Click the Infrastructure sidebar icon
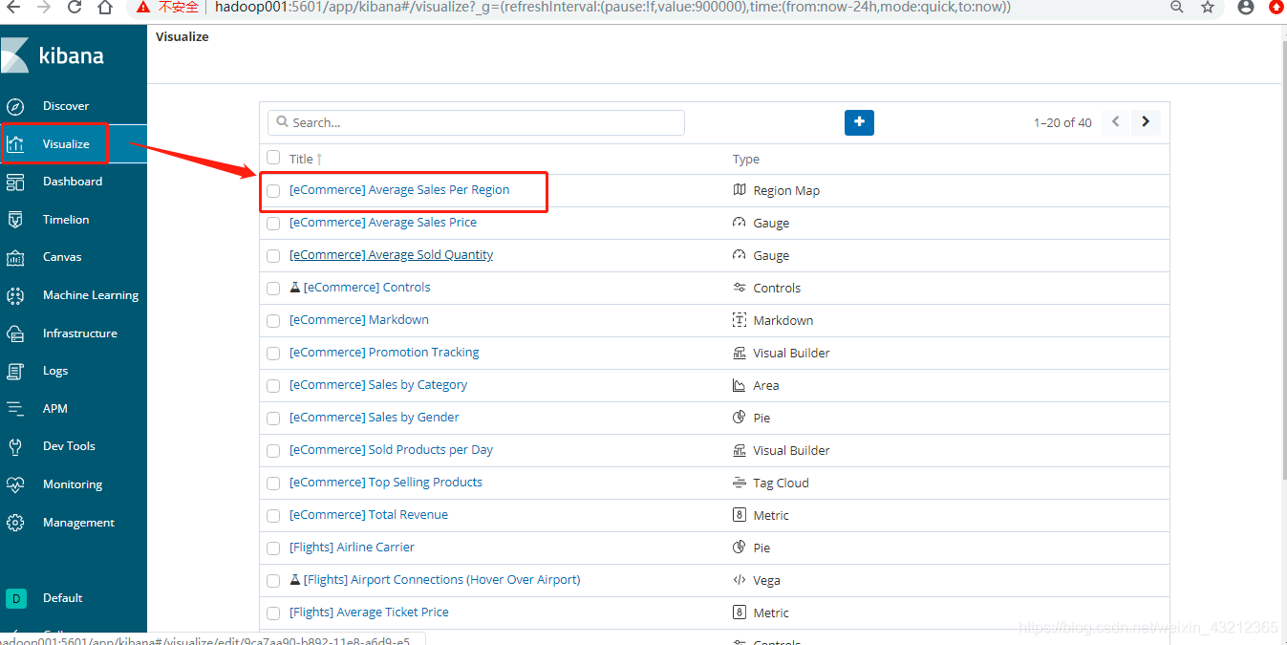Screen dimensions: 1287x645 click(15, 333)
